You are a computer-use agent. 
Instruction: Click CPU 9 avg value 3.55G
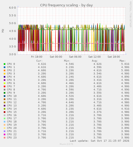[97, 93]
